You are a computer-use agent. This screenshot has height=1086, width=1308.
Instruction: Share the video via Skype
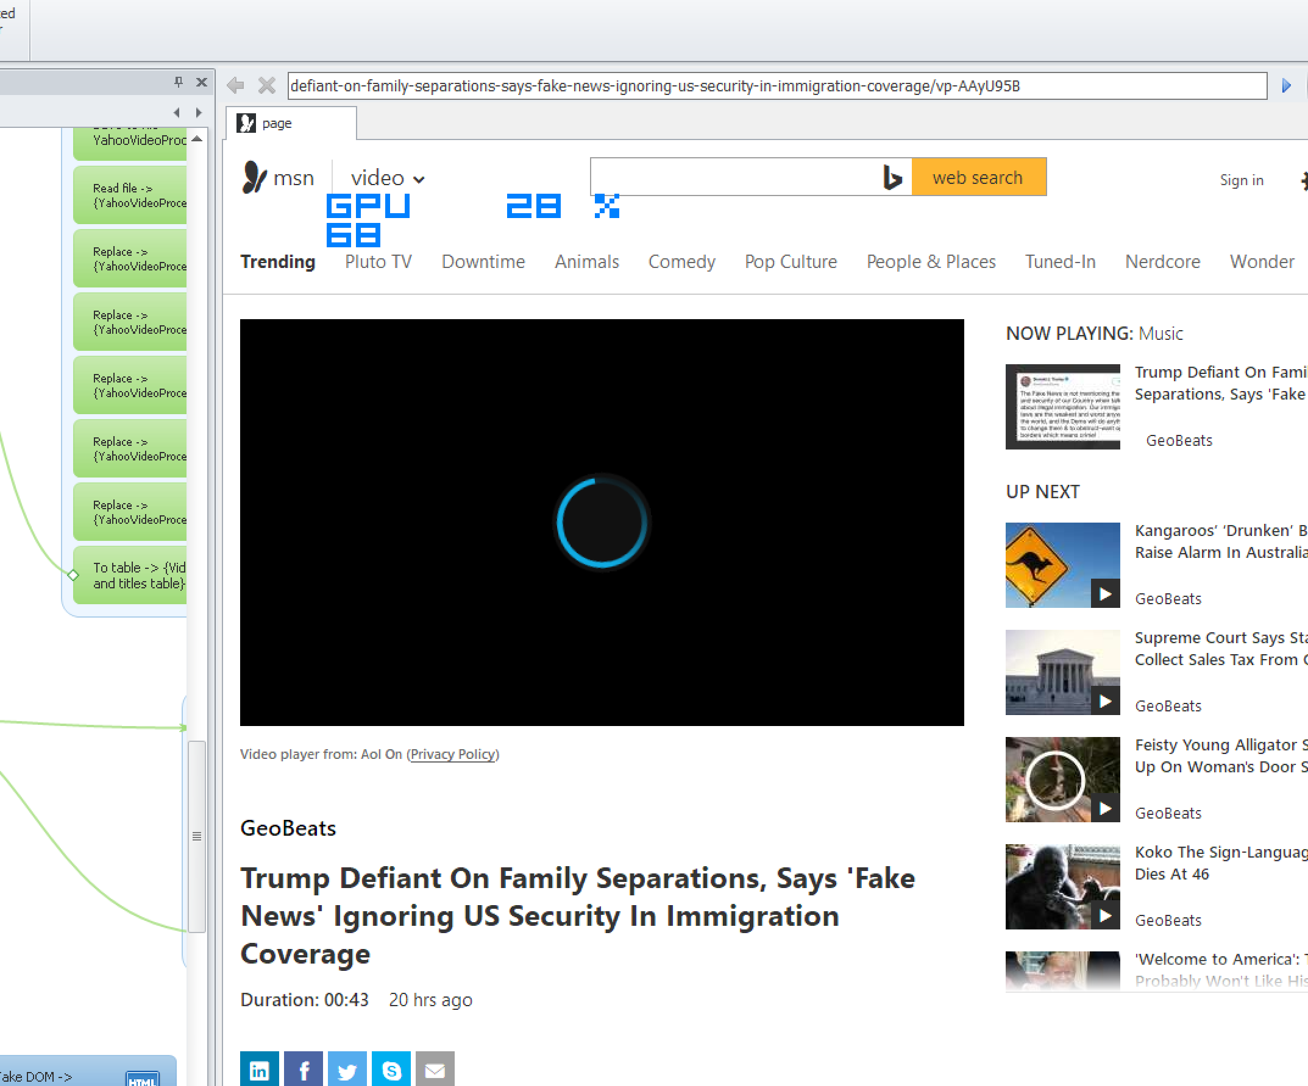pos(391,1069)
